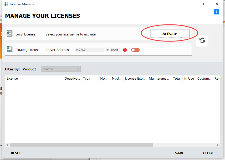
Task: Click the CLOSE button
Action: (208, 153)
